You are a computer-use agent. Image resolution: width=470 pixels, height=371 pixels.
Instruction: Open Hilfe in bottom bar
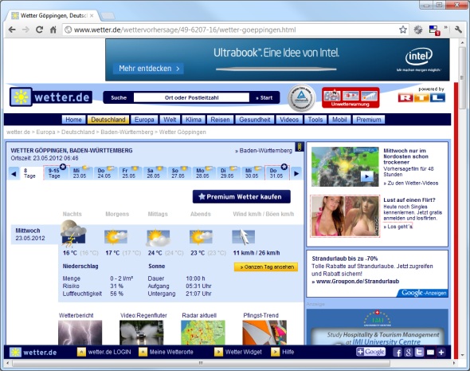[x=283, y=352]
